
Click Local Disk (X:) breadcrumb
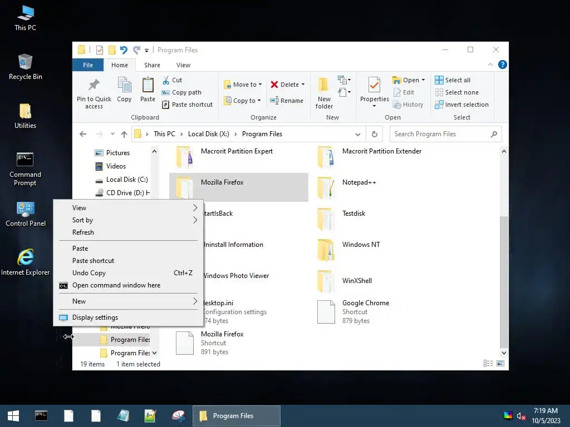208,134
